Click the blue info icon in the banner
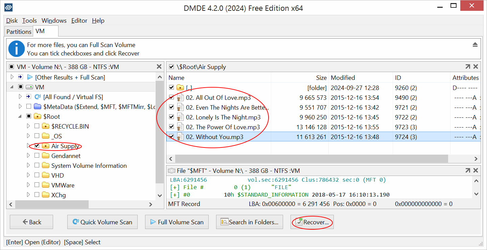This screenshot has width=487, height=250. (17, 49)
